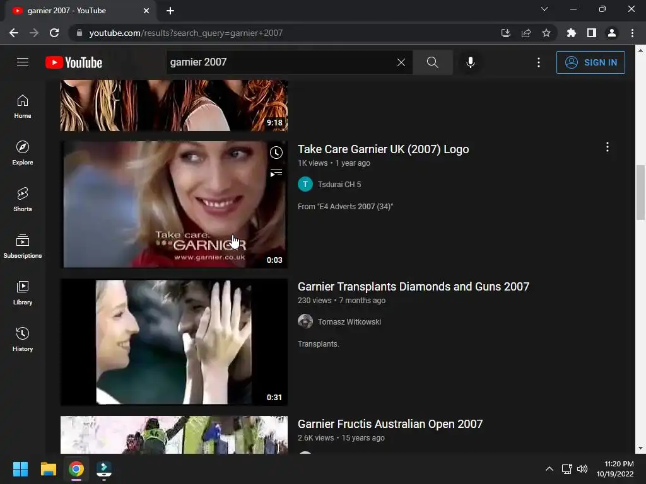Play the Take Care Garnier thumbnail

pos(174,205)
